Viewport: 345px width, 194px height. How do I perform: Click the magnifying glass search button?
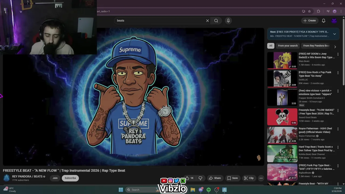(x=216, y=20)
